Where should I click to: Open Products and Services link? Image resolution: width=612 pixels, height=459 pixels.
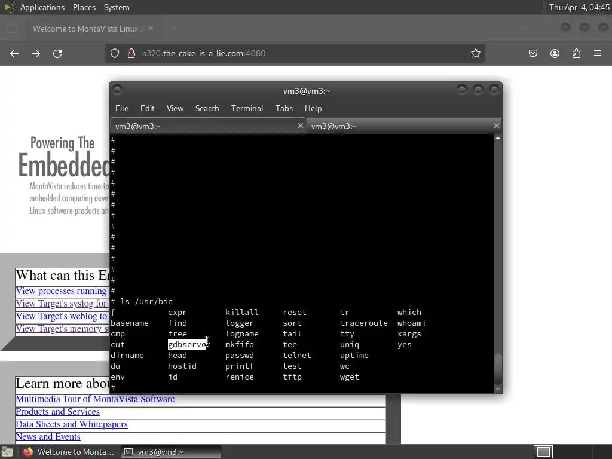pos(57,411)
